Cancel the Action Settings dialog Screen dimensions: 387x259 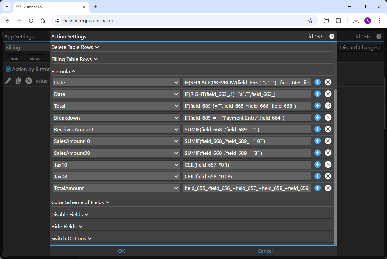pyautogui.click(x=265, y=251)
